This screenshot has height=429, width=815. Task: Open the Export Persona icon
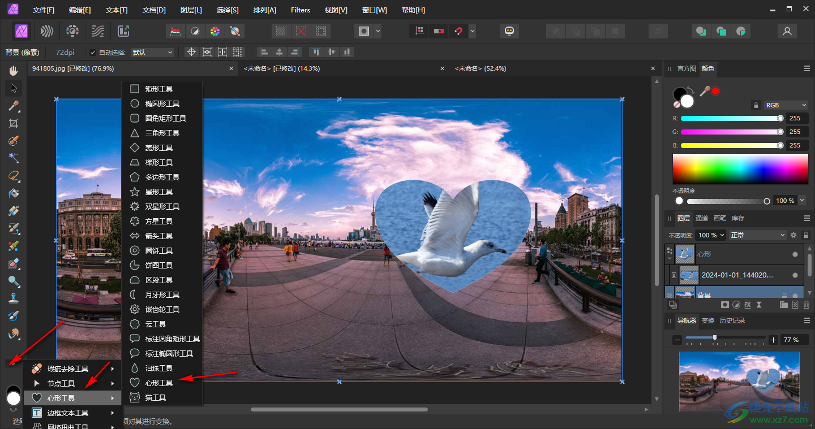[123, 31]
